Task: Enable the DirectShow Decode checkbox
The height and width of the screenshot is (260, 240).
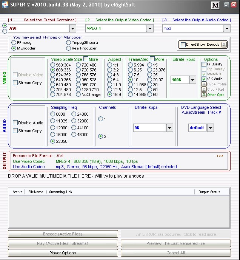Action: pyautogui.click(x=183, y=45)
